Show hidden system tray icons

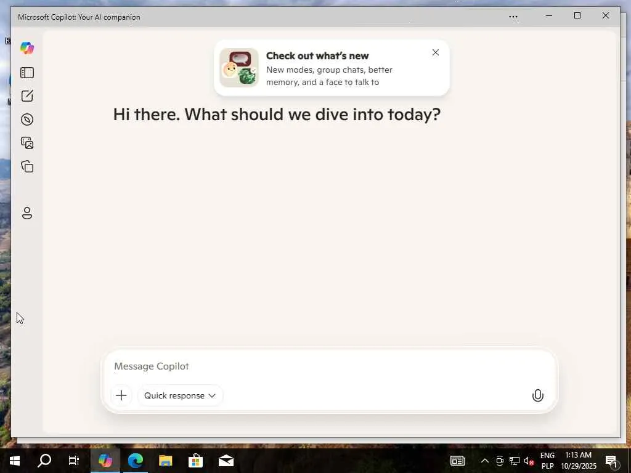click(x=485, y=461)
